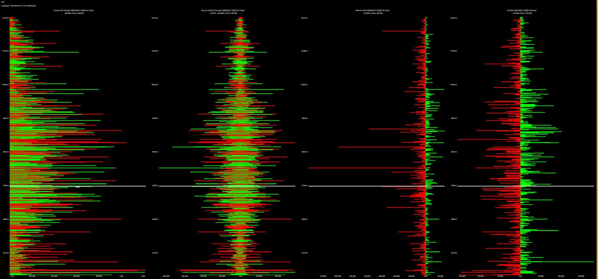Click the top price axis label of OI Delta panel
Screen dimensions: 598x279
coord(453,18)
